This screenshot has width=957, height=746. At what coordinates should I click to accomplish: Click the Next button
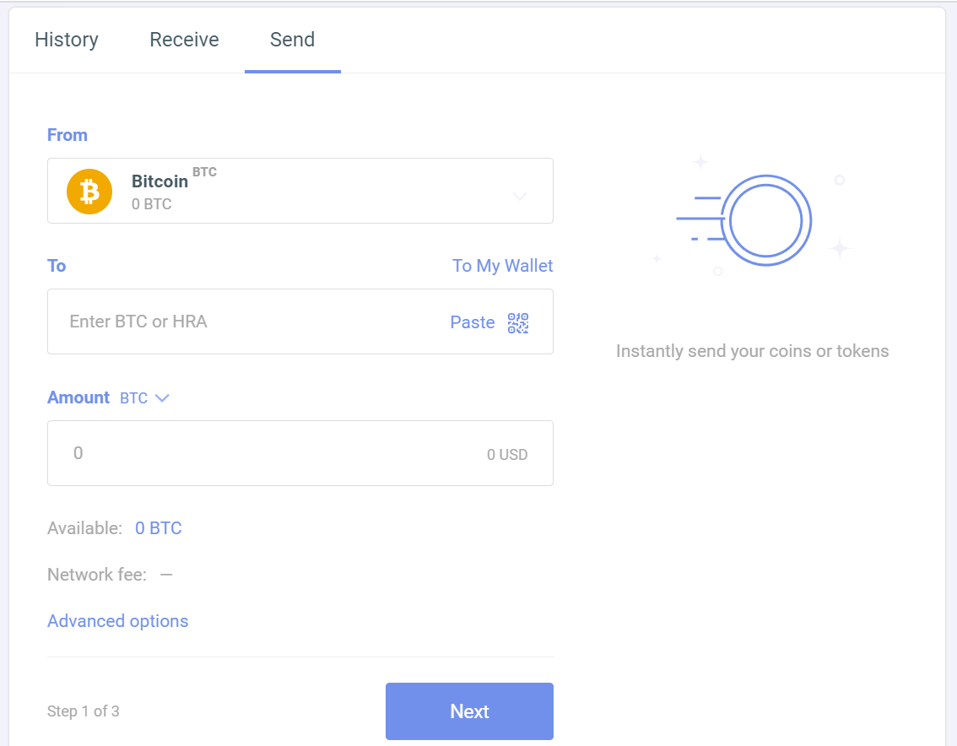[469, 711]
